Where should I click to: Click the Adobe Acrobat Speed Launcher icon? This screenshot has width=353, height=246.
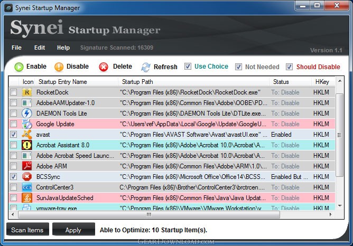click(x=27, y=156)
